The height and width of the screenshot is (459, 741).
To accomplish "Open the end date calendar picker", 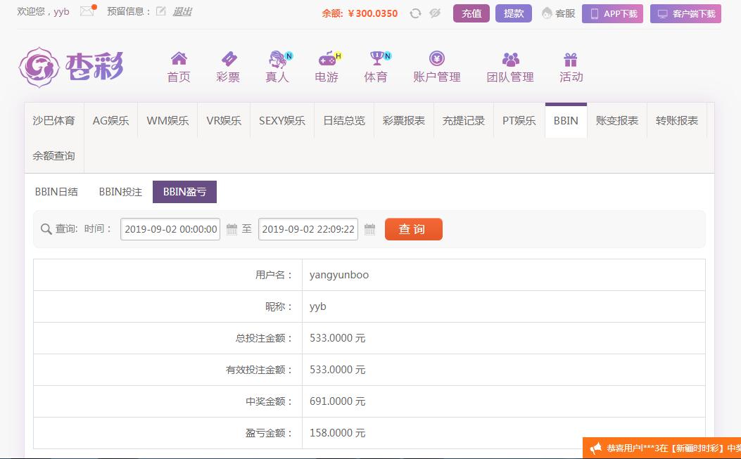I will (x=369, y=229).
